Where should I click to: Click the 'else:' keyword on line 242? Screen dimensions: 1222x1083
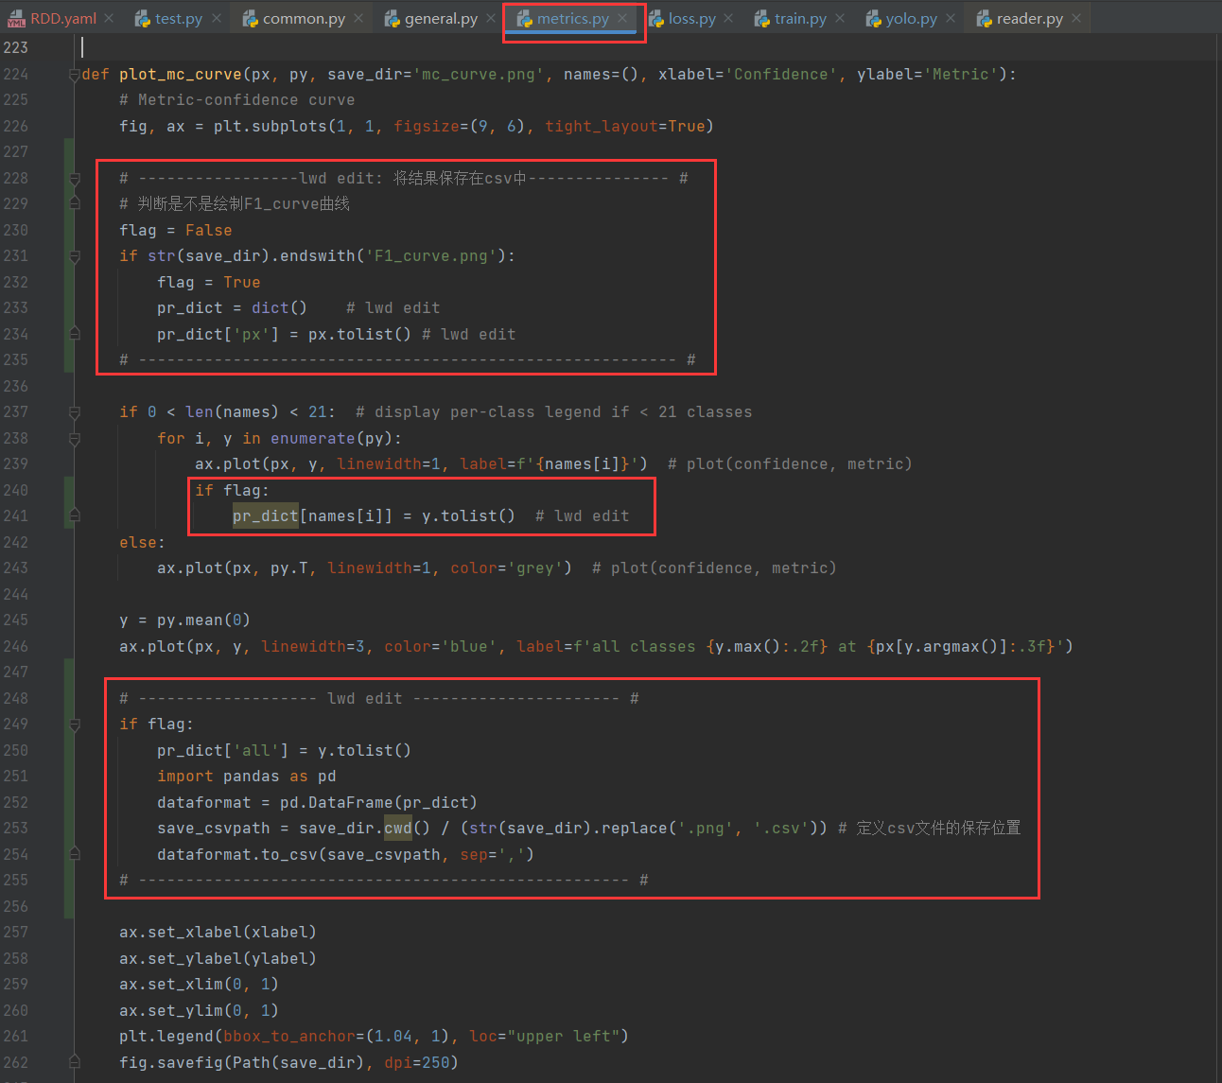pyautogui.click(x=143, y=542)
